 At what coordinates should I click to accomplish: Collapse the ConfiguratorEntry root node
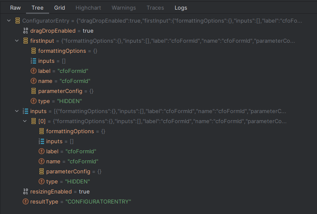click(9, 21)
